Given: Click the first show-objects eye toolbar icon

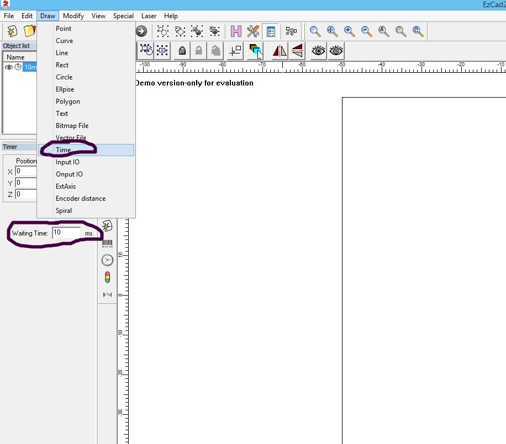Looking at the screenshot, I should tap(318, 51).
